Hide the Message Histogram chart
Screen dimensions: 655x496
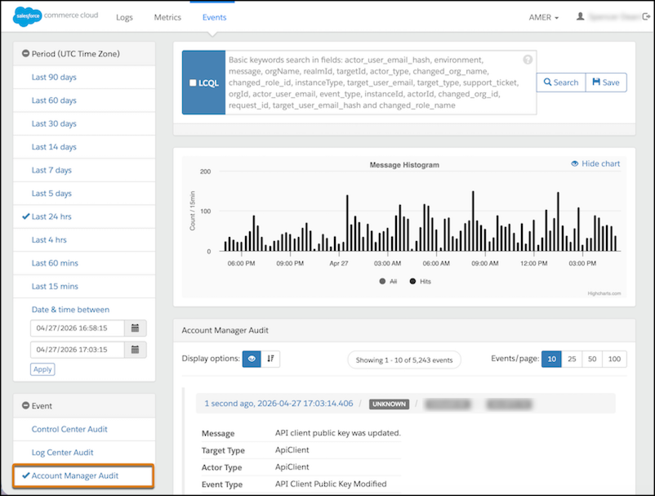tap(595, 163)
